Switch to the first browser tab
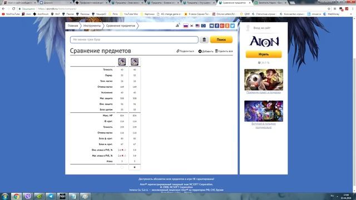 coord(19,3)
